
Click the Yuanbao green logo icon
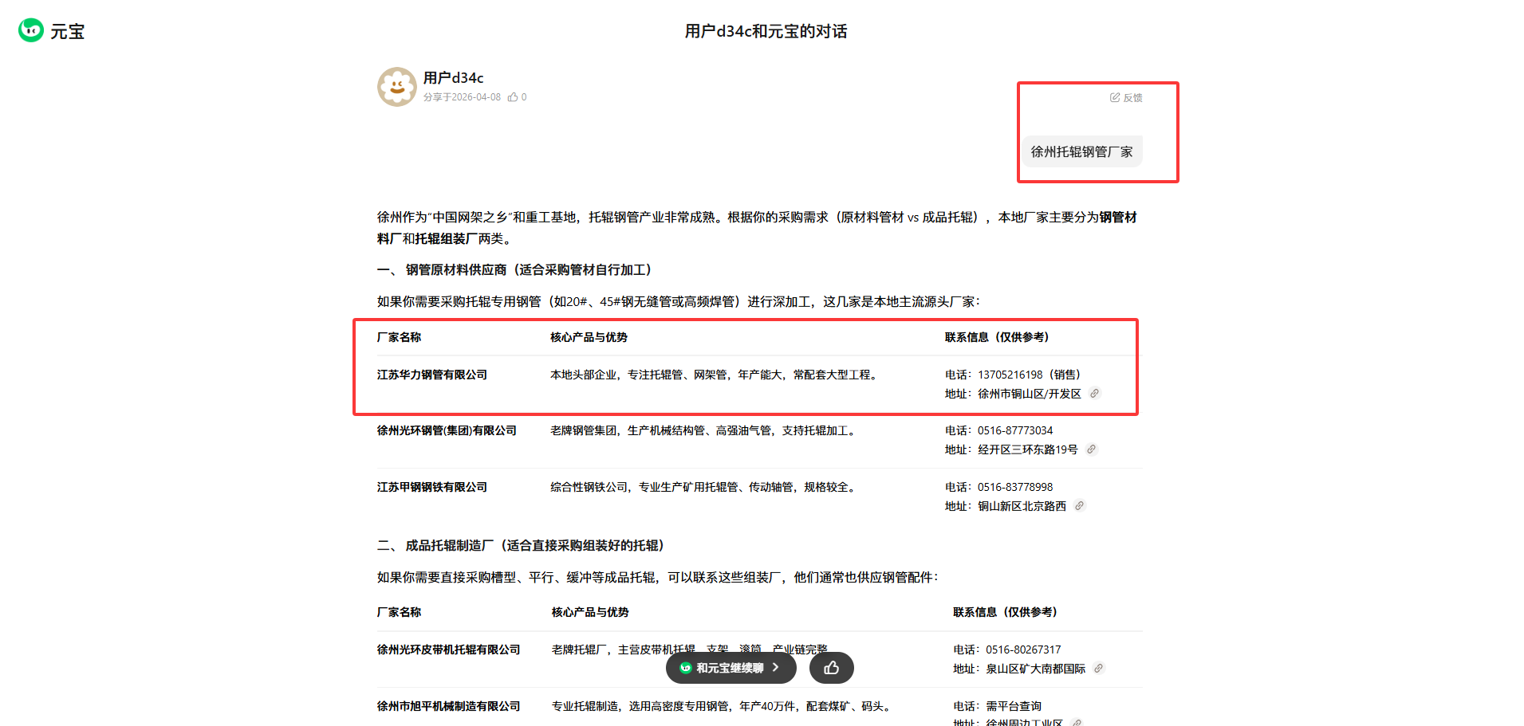[x=31, y=30]
